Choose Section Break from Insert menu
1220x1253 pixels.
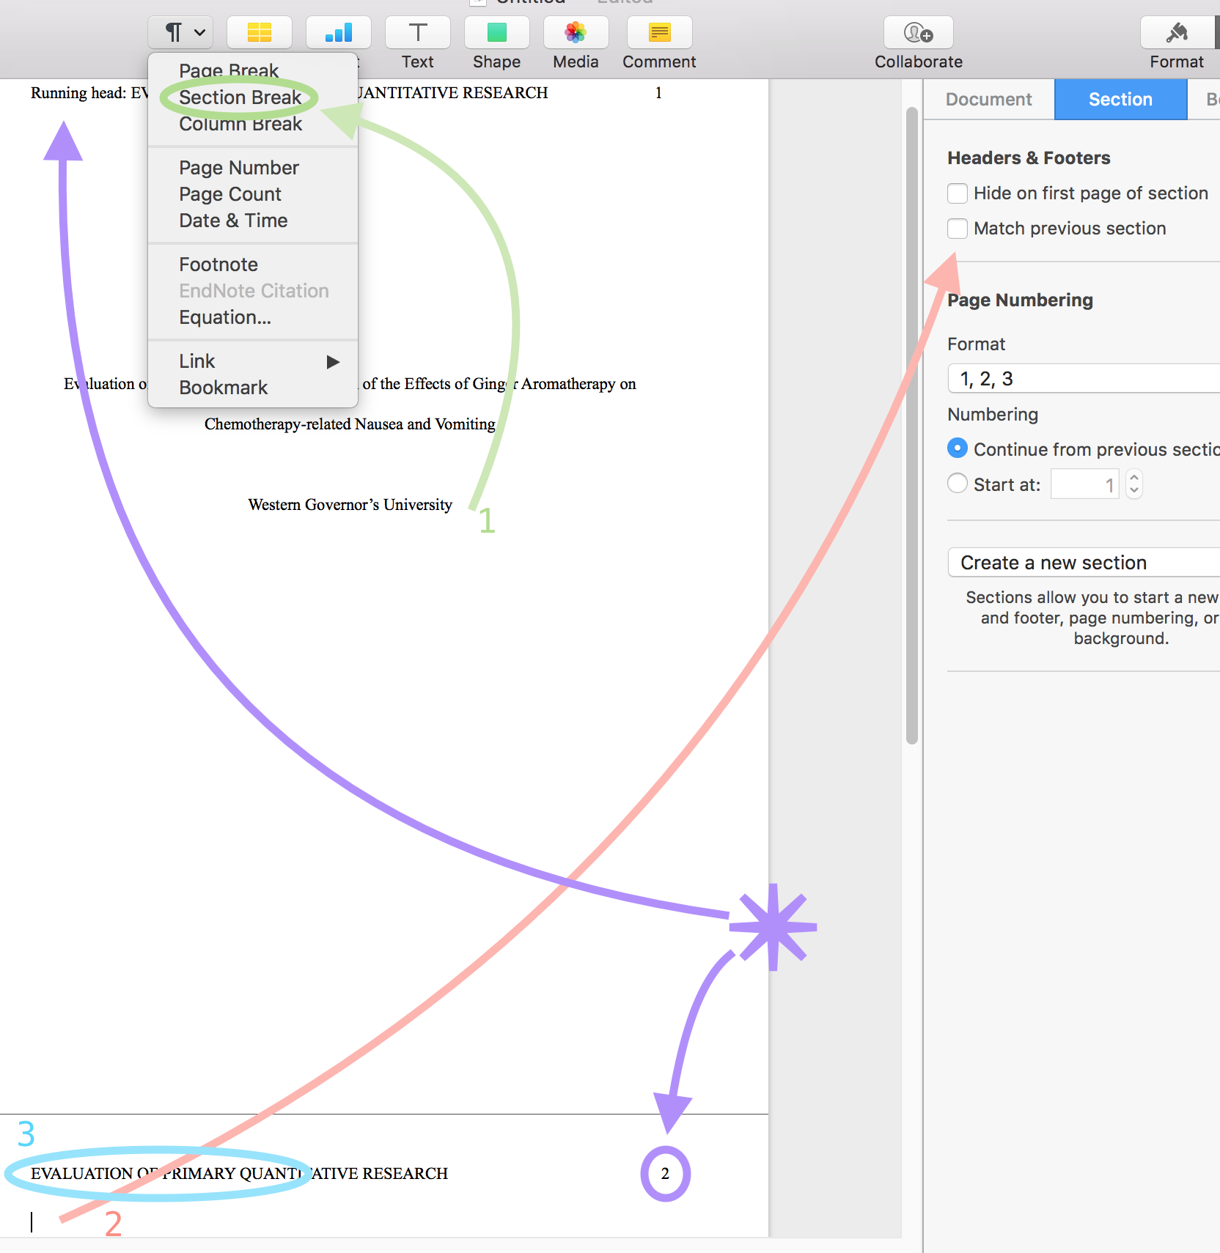[x=240, y=97]
